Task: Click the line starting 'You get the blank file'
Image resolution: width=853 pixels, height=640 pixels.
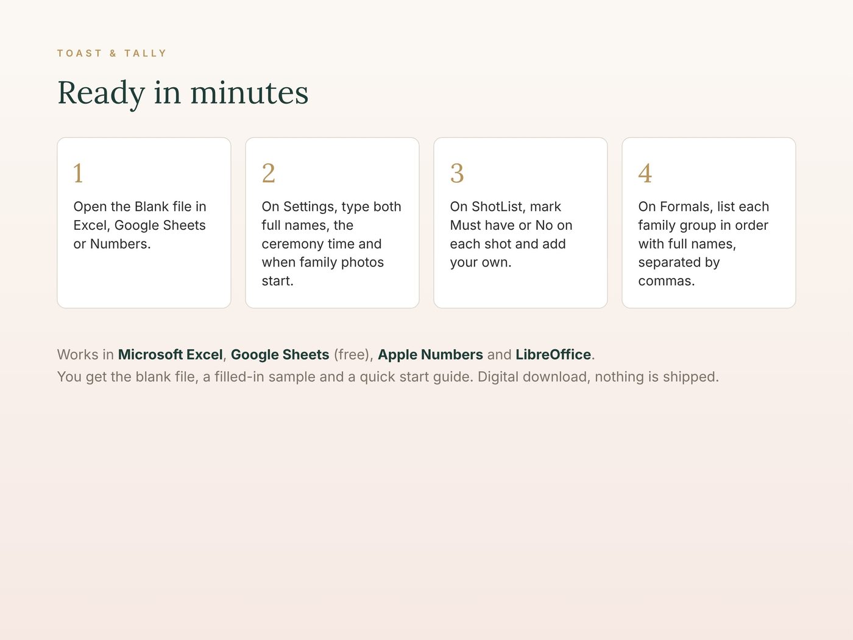Action: coord(388,377)
